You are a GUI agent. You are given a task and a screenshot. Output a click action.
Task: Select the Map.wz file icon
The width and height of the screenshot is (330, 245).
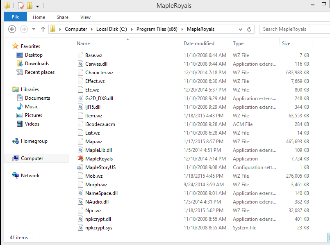[80, 142]
